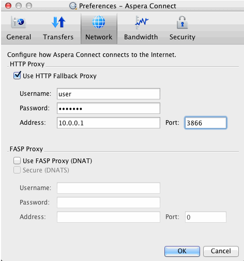Click the Aspera Connect title bar icon

coord(73,6)
